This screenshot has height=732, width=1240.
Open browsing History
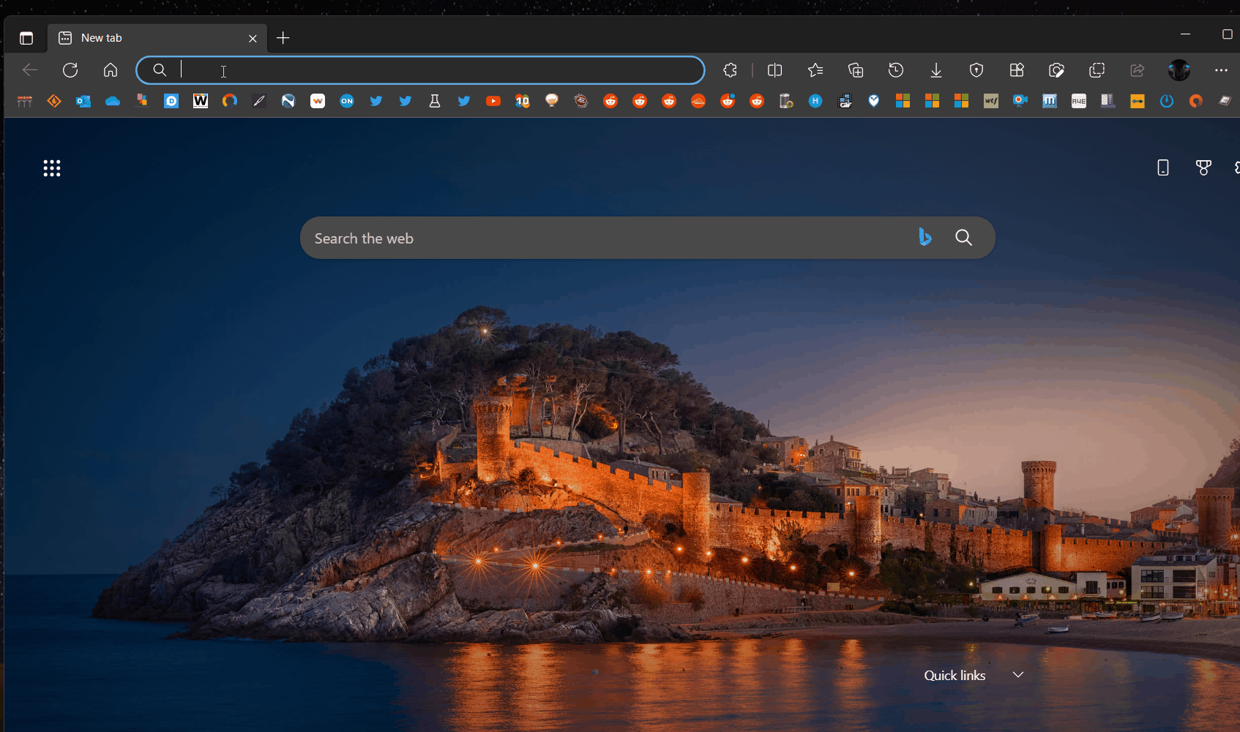(x=896, y=70)
